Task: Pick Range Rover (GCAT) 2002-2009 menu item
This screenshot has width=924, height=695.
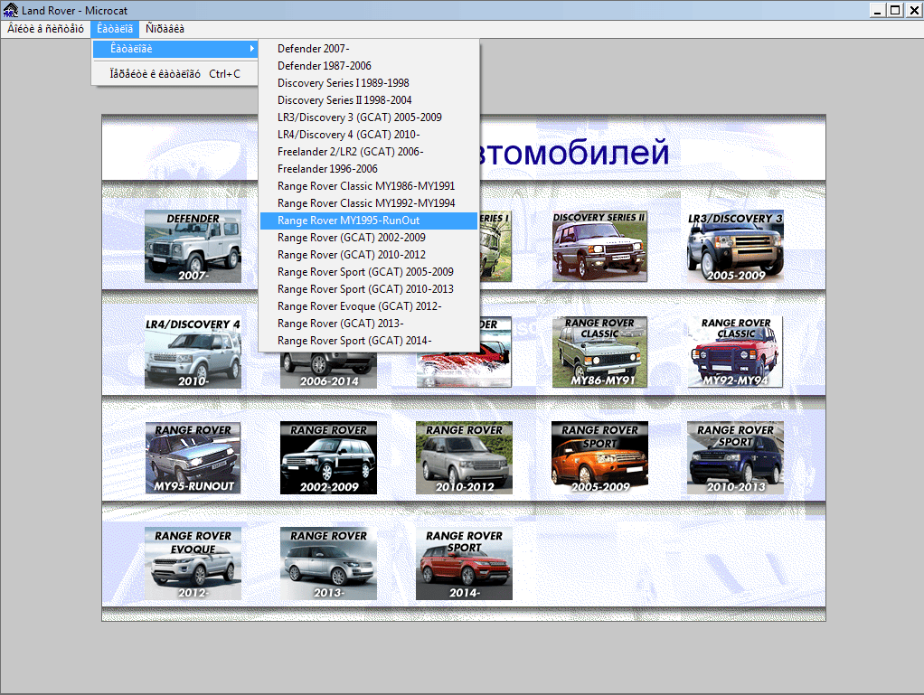Action: click(368, 238)
